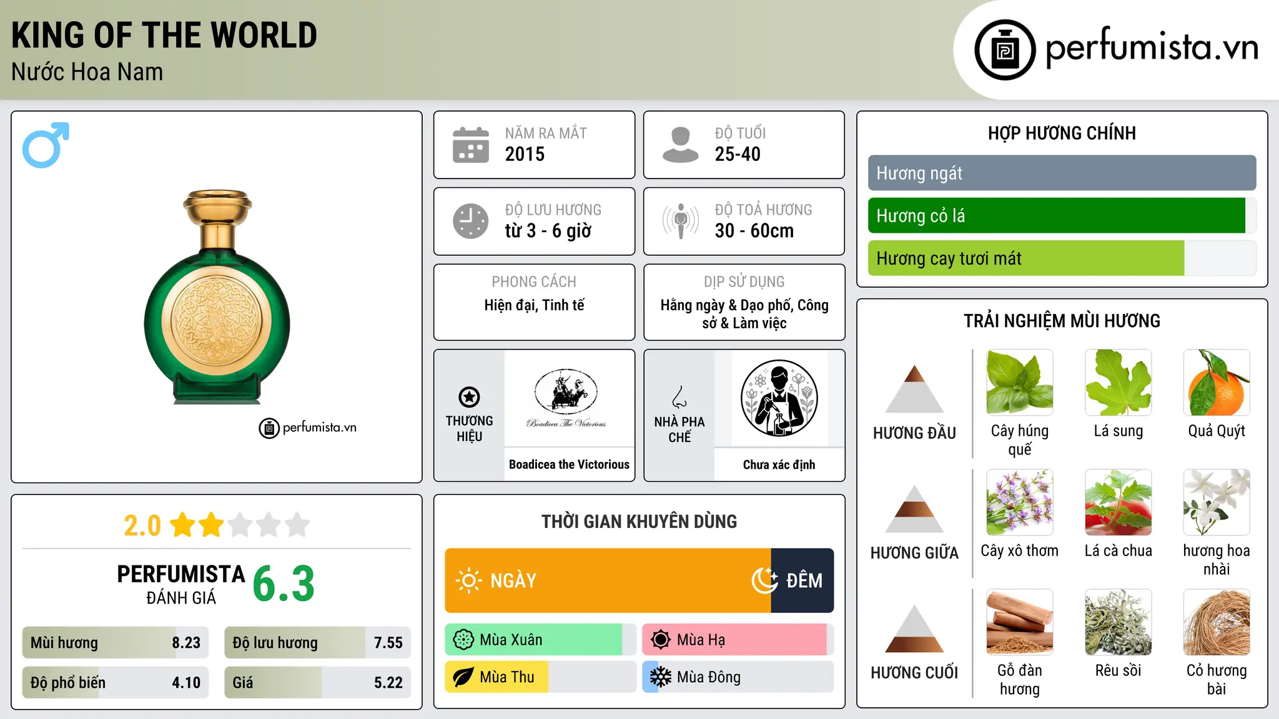This screenshot has height=719, width=1279.
Task: Click the leaf icon for Mùa Thu
Action: click(463, 677)
